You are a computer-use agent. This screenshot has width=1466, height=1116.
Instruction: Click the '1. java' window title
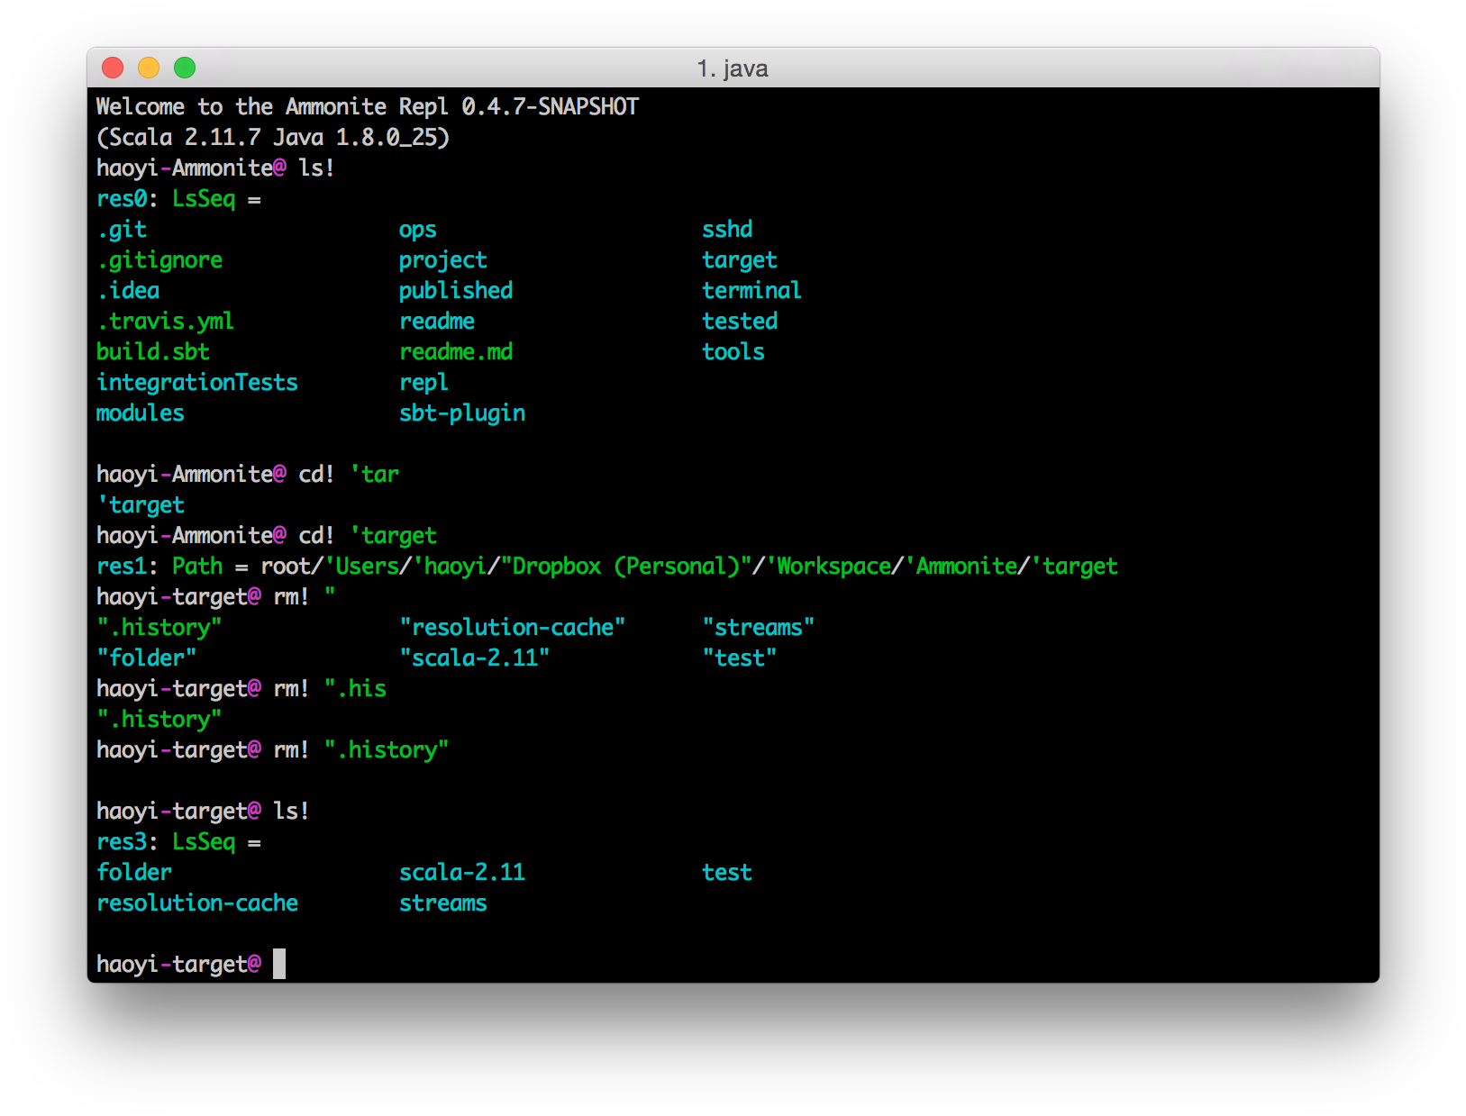(x=733, y=68)
